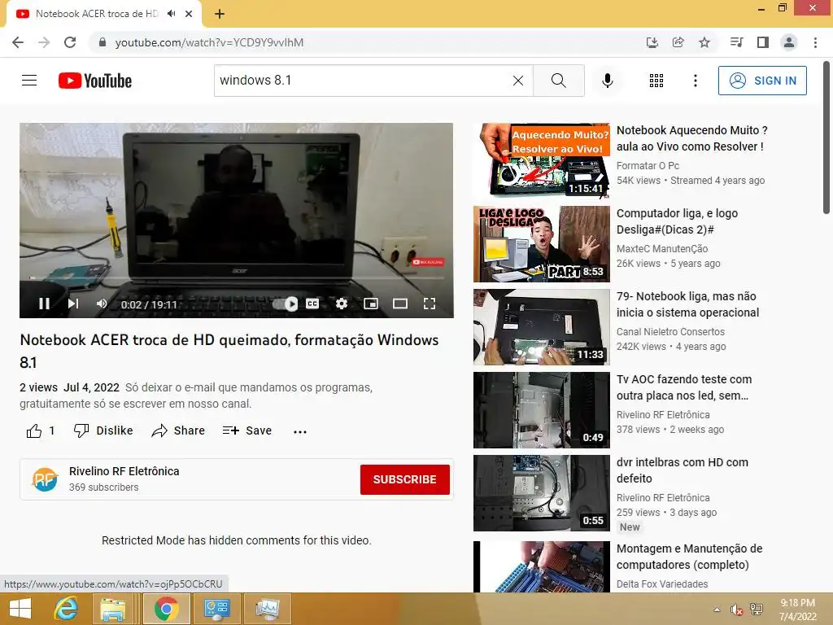Open File Explorer from taskbar
This screenshot has height=625, width=833.
[113, 609]
